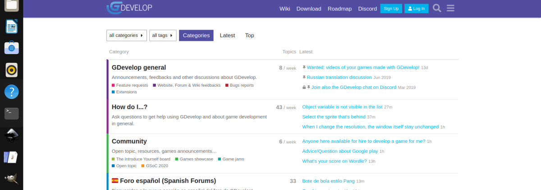Expand the all categories dropdown

coord(126,35)
